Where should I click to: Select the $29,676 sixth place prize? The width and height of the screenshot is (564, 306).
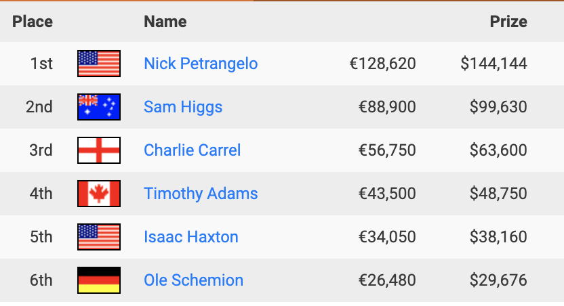(x=498, y=280)
